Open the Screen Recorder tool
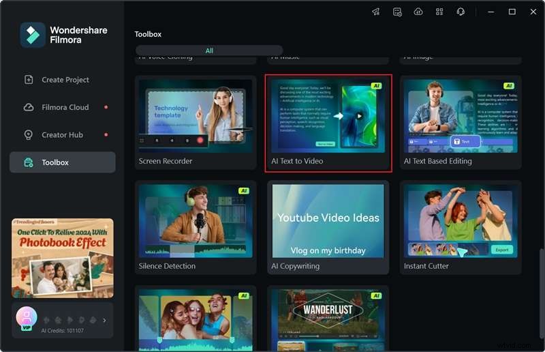Screen dimensions: 545x352 coord(196,123)
